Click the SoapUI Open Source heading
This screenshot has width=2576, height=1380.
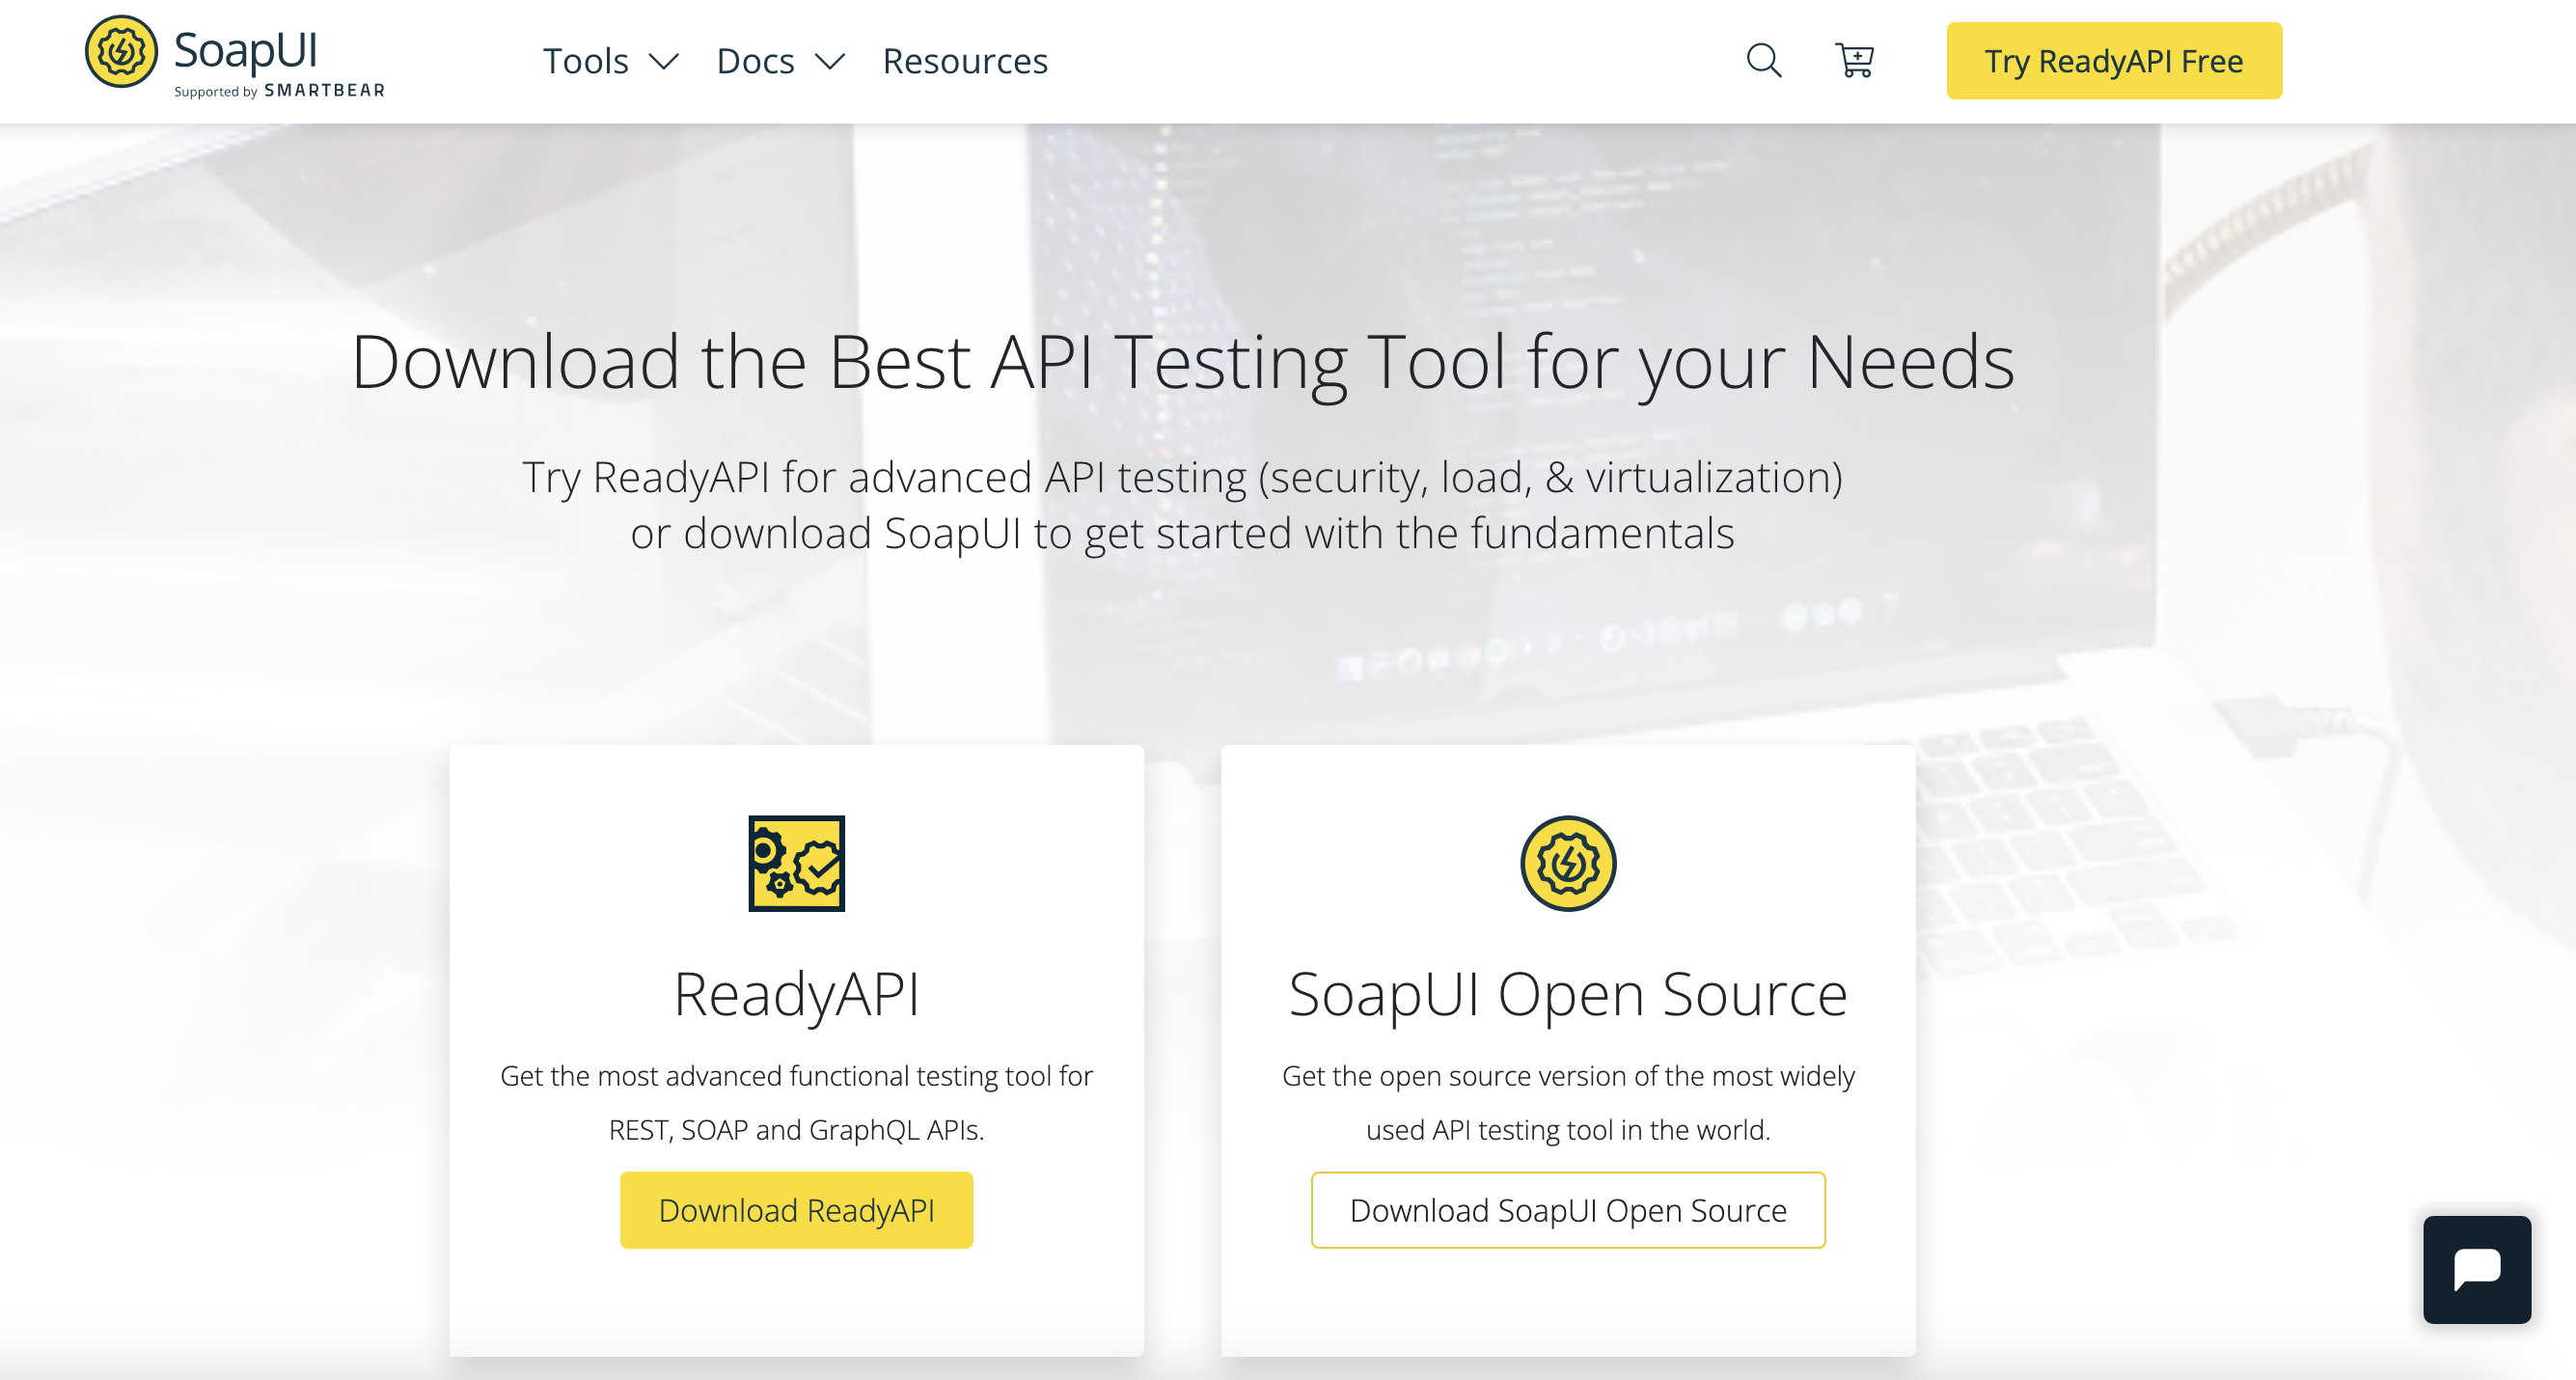[1568, 994]
